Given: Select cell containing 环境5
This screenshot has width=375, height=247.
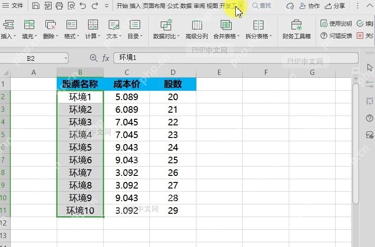Looking at the screenshot, I should click(80, 147).
